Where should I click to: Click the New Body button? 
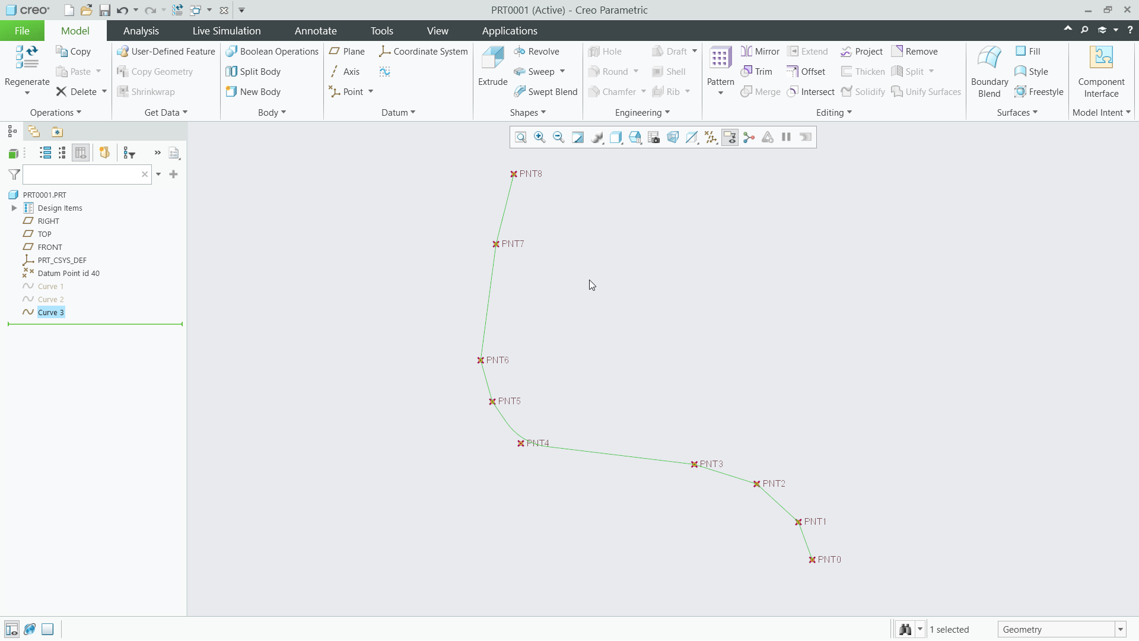[x=253, y=92]
